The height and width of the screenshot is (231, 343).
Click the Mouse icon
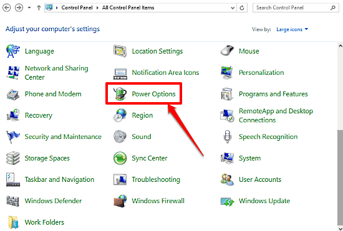click(x=227, y=50)
